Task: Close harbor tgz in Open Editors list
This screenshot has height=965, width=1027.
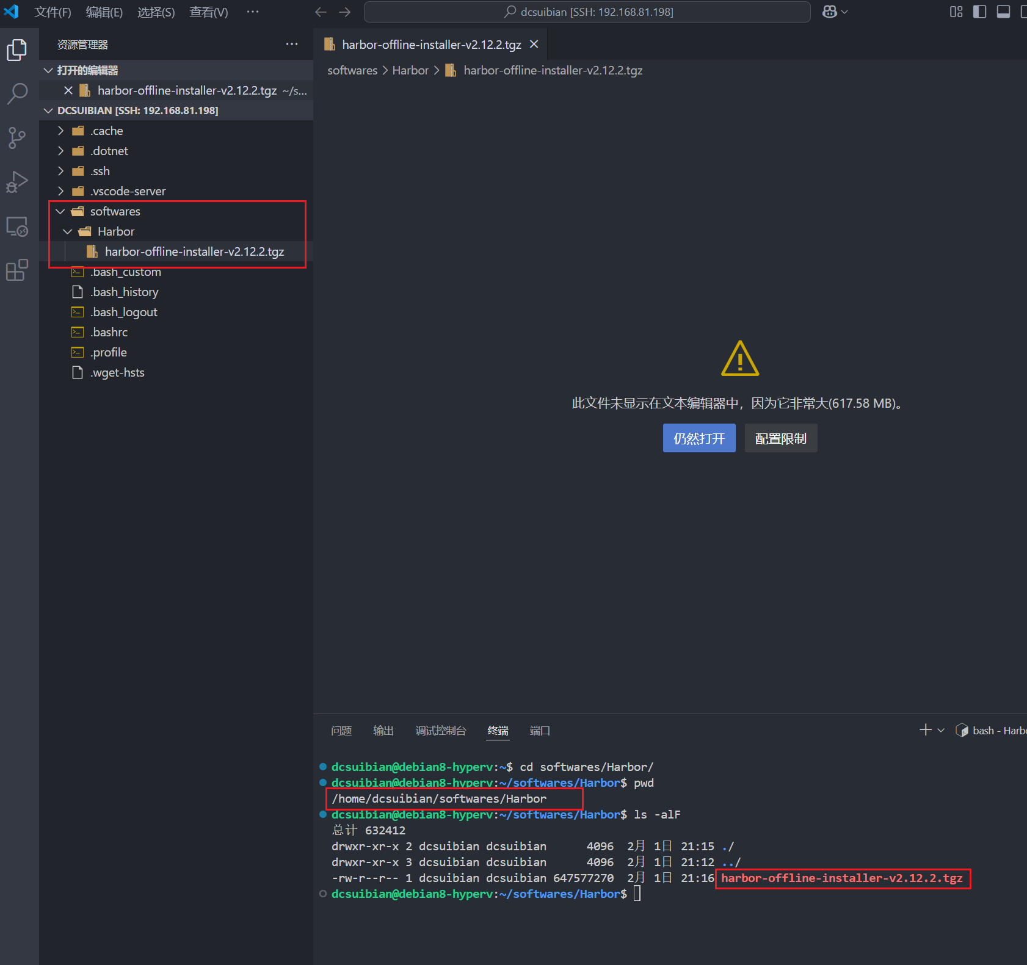Action: pyautogui.click(x=68, y=91)
